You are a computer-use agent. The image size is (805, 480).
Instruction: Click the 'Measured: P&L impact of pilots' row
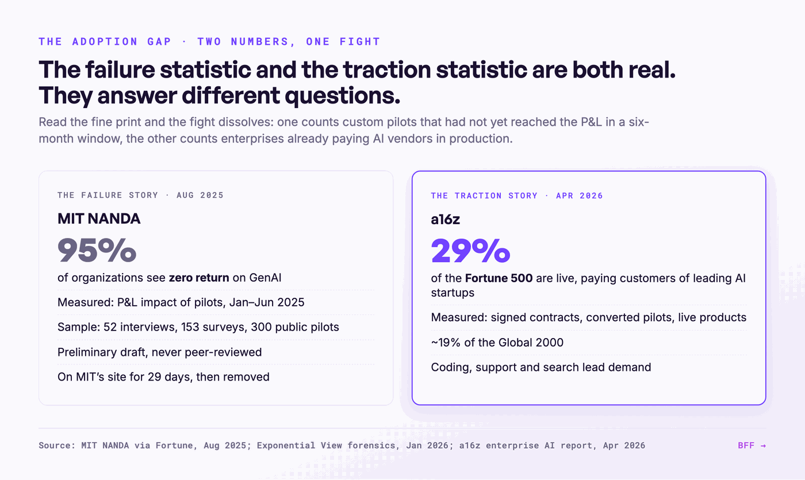[x=216, y=302]
